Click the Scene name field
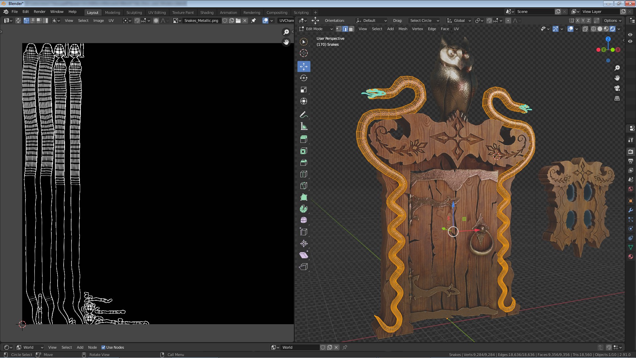636x358 pixels. [535, 12]
